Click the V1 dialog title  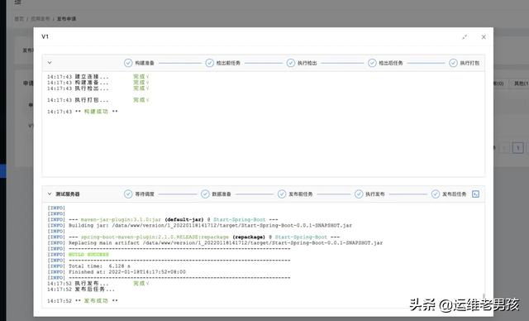click(45, 36)
